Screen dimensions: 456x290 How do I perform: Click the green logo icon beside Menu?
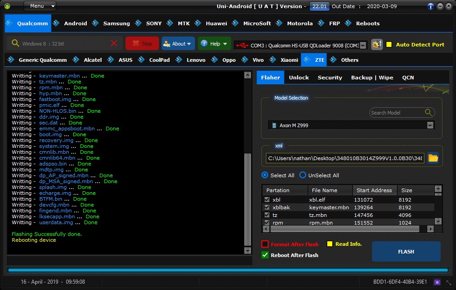(7, 6)
